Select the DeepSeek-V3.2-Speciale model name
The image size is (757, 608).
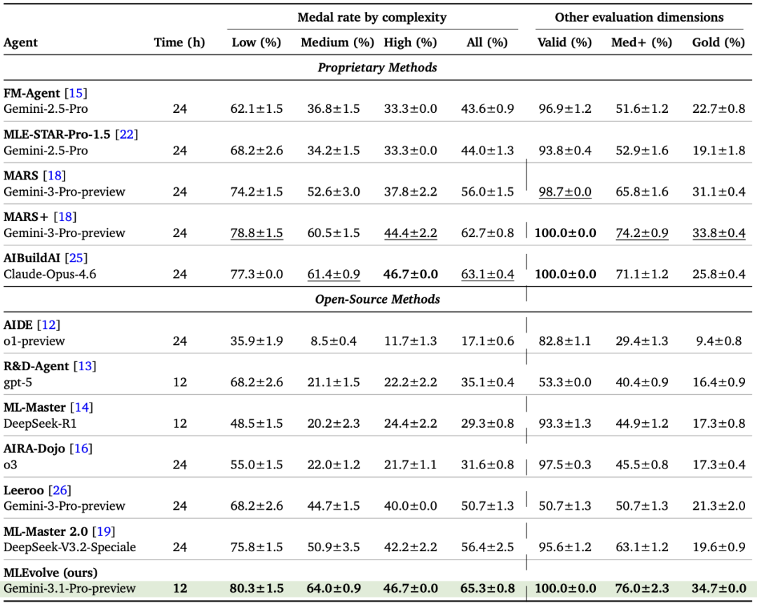tap(69, 547)
